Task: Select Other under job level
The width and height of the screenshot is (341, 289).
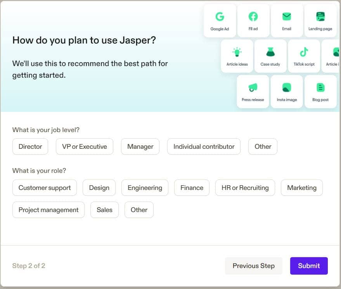Action: pyautogui.click(x=263, y=146)
